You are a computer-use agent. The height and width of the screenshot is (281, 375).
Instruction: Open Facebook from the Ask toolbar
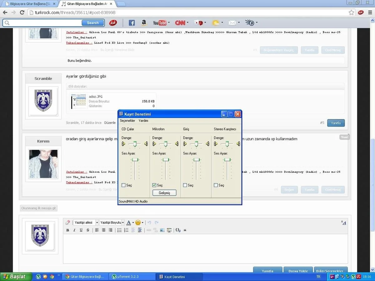[x=132, y=23]
